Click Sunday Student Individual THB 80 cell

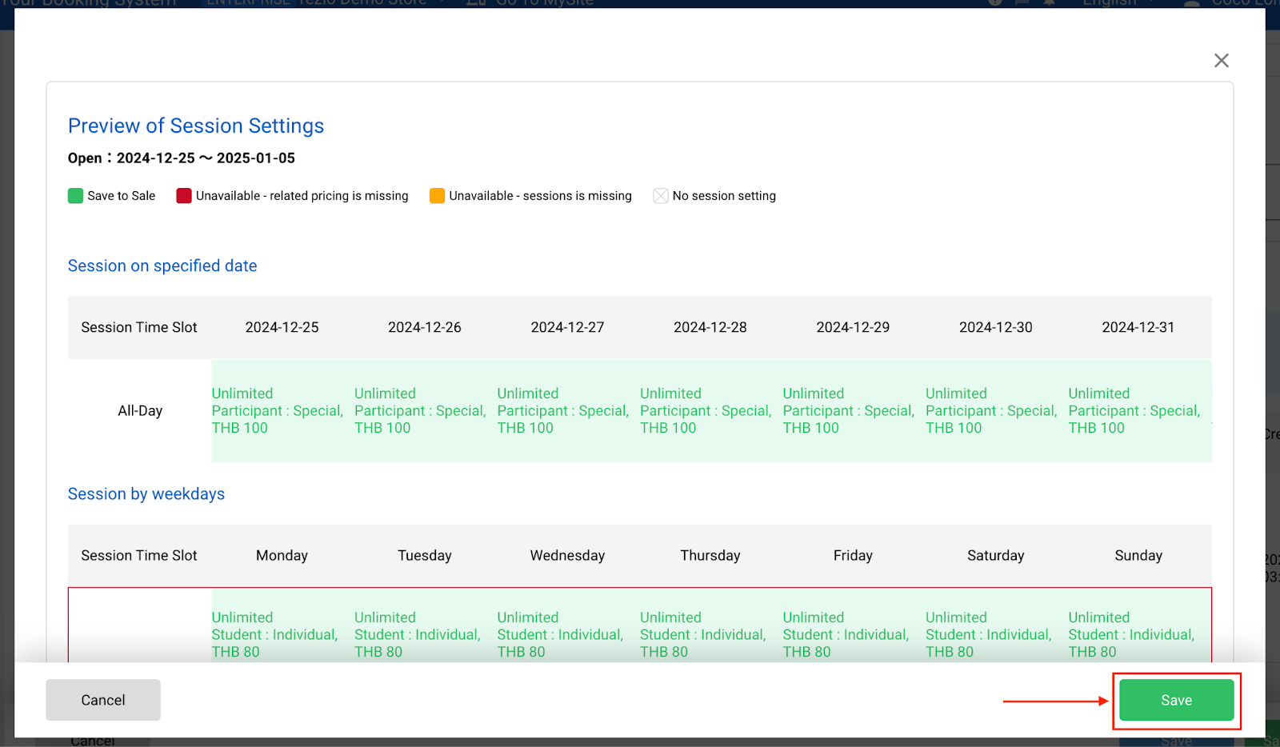pos(1139,634)
